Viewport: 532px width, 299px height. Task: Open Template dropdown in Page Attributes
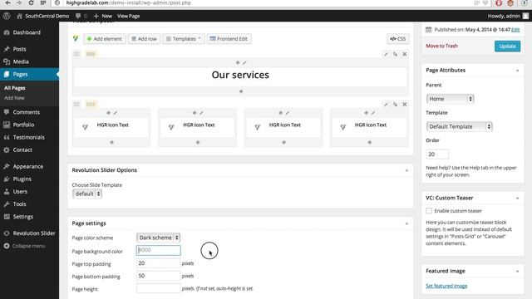point(460,126)
